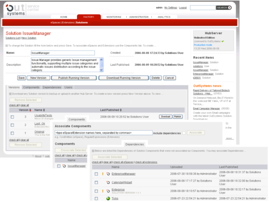Screen dimensions: 269x202
Task: Open My Settings link
Action: pyautogui.click(x=171, y=8)
